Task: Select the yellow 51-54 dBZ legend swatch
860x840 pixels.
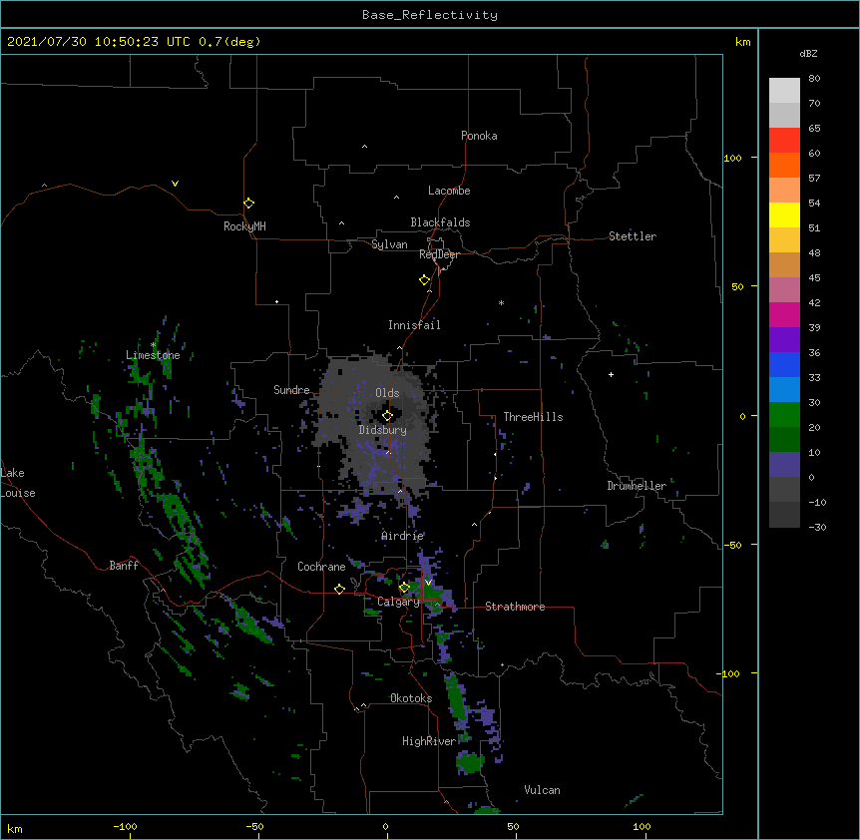Action: point(784,214)
